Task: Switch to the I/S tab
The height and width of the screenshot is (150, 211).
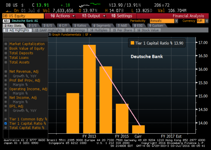Action: pos(33,26)
